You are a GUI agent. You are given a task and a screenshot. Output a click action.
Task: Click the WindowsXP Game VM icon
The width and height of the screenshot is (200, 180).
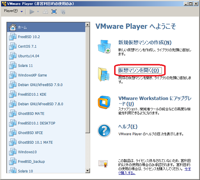coord(13,75)
